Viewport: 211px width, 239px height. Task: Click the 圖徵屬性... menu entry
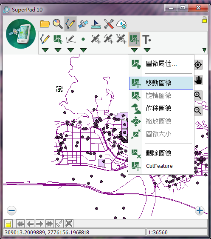[161, 64]
